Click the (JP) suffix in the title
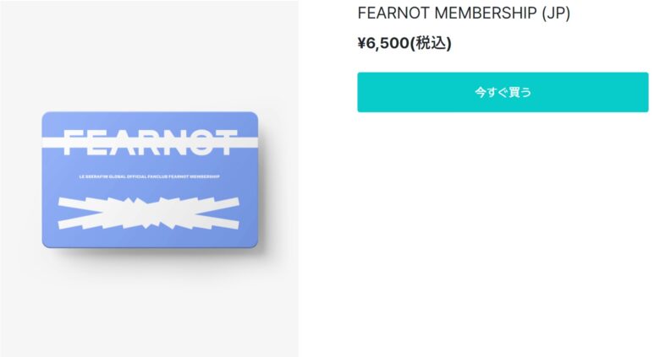This screenshot has width=660, height=357. [x=556, y=13]
